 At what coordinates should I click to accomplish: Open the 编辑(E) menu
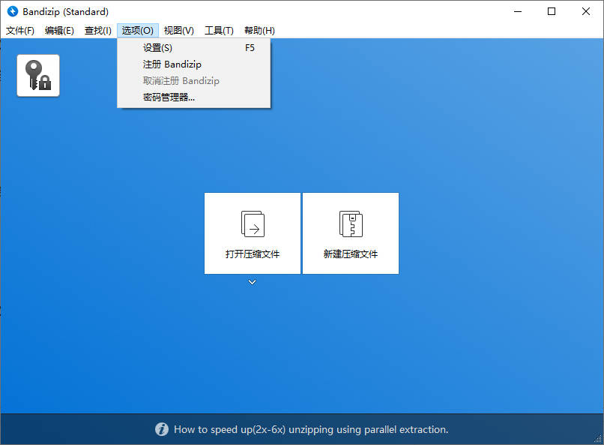(x=59, y=31)
